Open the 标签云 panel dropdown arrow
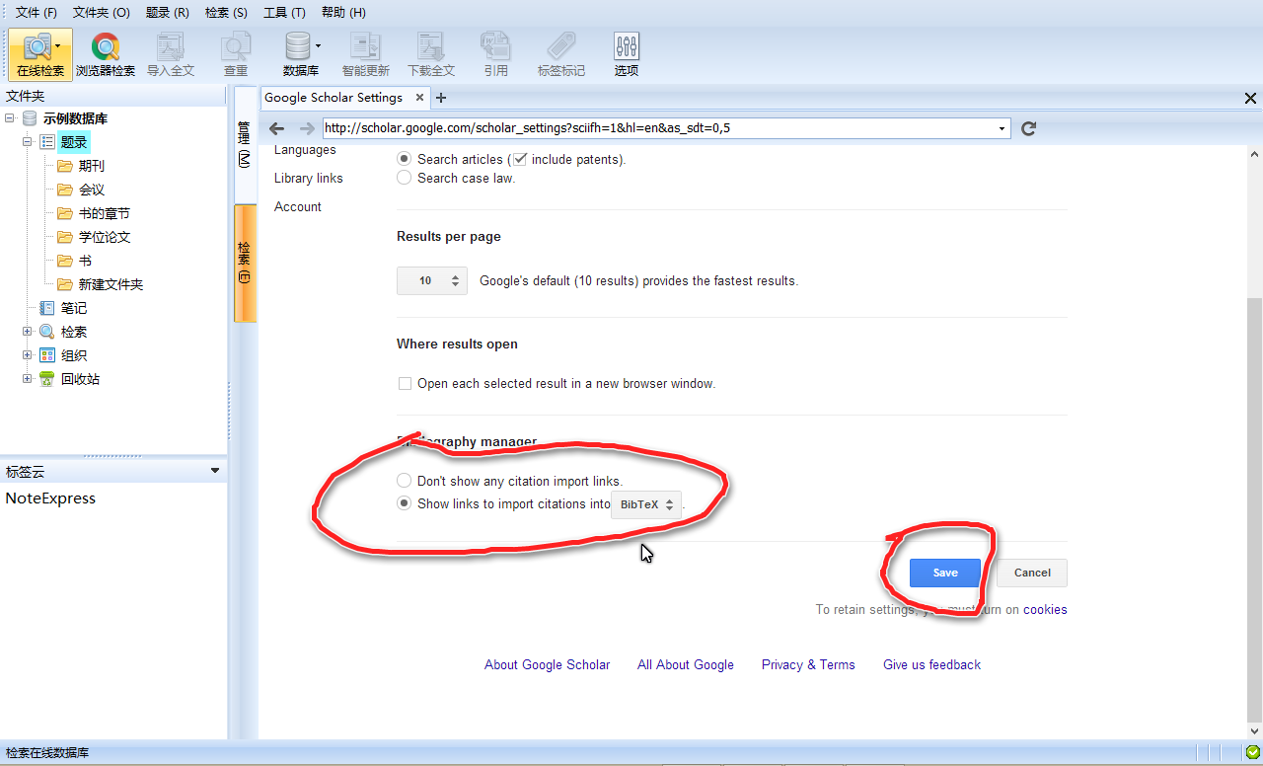Image resolution: width=1263 pixels, height=766 pixels. (x=215, y=471)
